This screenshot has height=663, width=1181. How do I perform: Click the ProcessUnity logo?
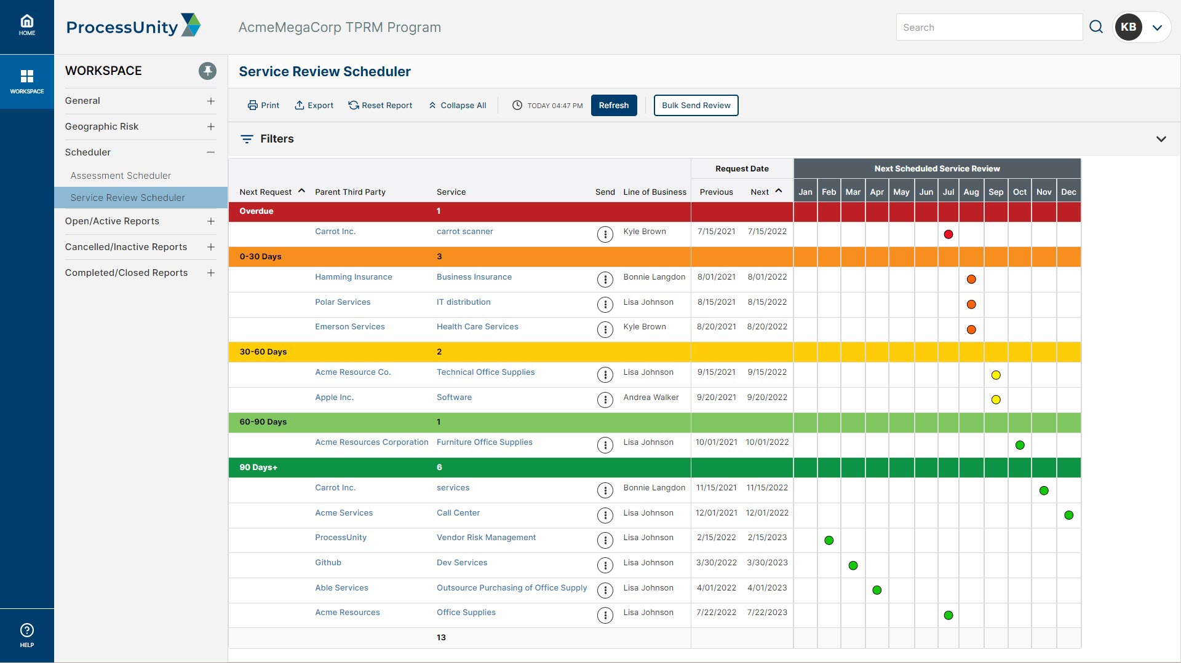coord(133,26)
